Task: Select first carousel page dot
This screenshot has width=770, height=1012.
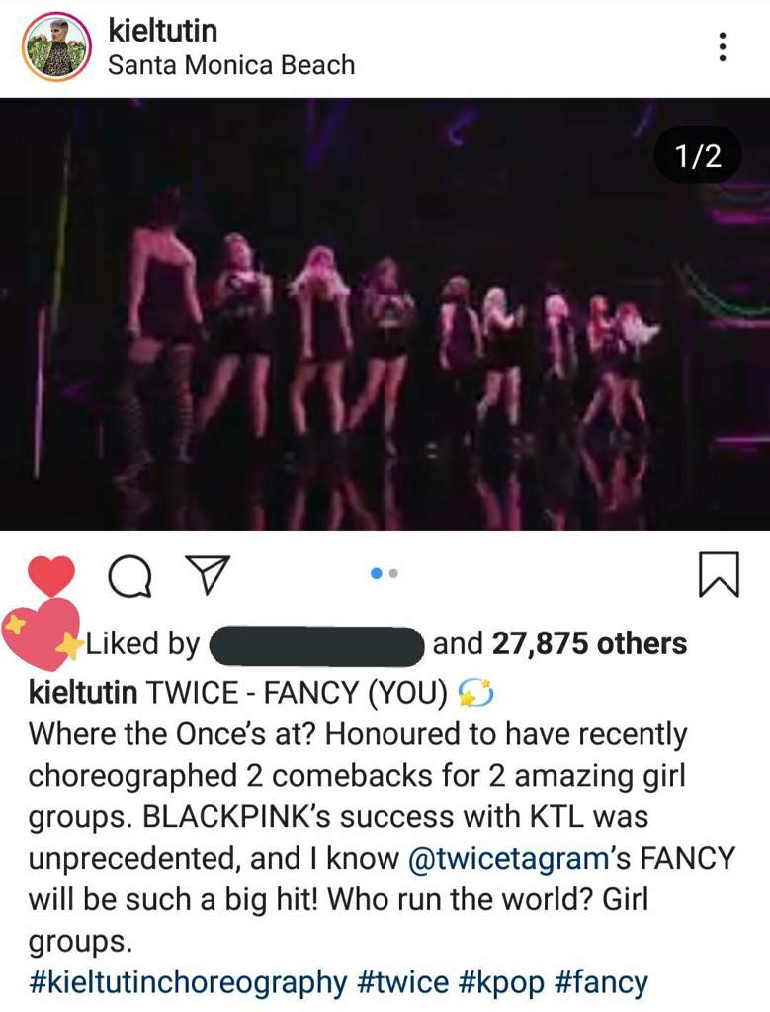Action: pos(377,573)
